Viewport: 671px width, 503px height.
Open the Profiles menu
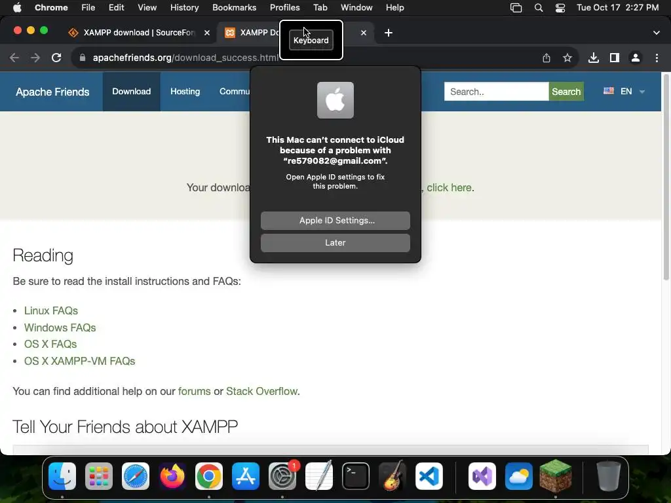point(284,8)
